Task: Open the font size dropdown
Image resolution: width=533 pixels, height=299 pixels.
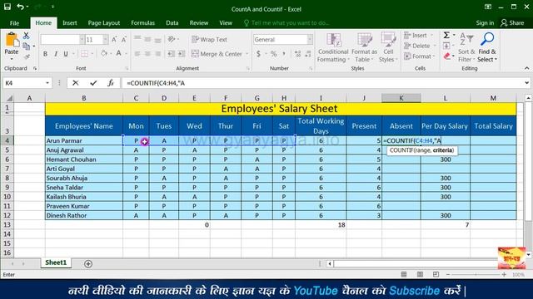Action: [106, 40]
